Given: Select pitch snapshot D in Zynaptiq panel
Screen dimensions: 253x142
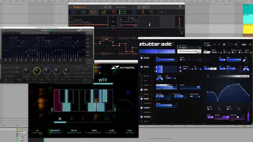Looking at the screenshot, I should [95, 119].
